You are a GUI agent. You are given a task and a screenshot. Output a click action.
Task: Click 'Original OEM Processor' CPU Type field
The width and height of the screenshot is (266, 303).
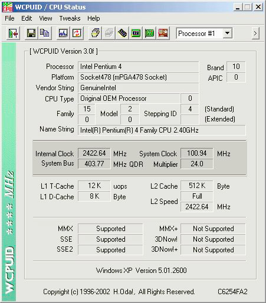coord(129,98)
